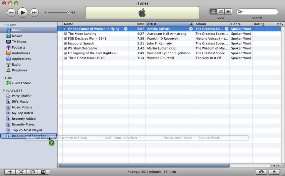Click the Apple logo display area
Viewport: 285px width, 176px height.
(x=142, y=13)
